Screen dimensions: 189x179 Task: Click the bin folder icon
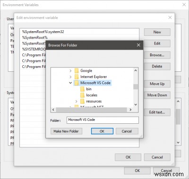pos(82,89)
